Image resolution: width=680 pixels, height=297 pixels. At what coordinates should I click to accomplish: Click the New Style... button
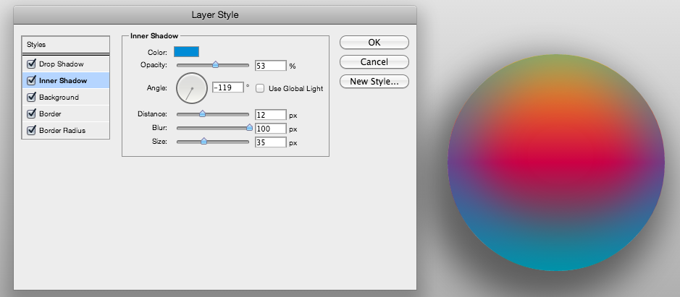tap(374, 82)
